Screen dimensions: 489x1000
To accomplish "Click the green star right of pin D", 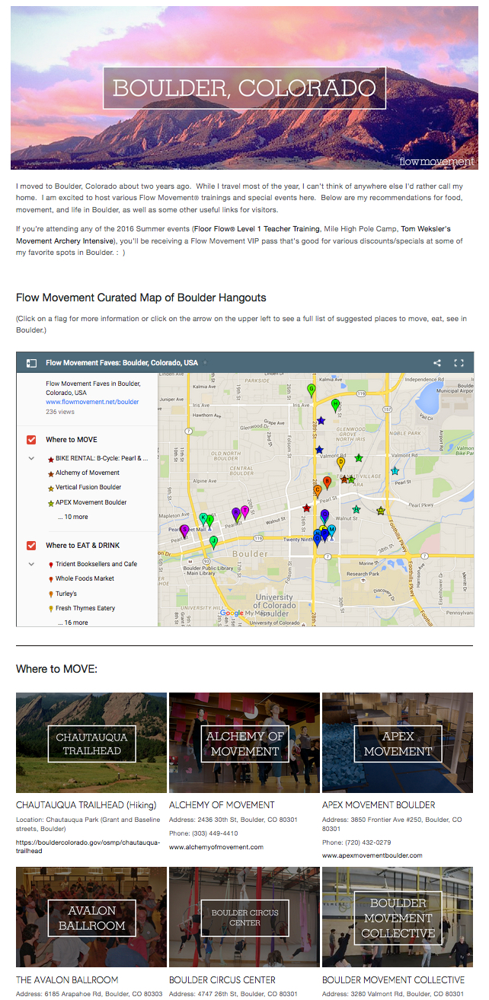I will point(358,458).
